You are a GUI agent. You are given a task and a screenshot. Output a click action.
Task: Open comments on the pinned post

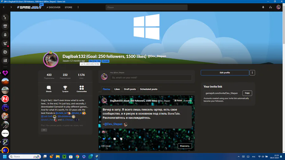(x=115, y=139)
